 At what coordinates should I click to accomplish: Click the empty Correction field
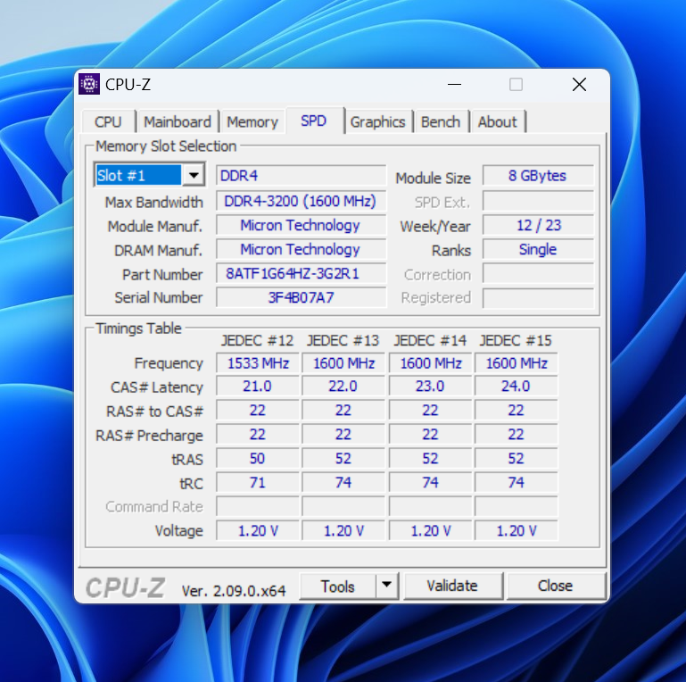pyautogui.click(x=538, y=274)
